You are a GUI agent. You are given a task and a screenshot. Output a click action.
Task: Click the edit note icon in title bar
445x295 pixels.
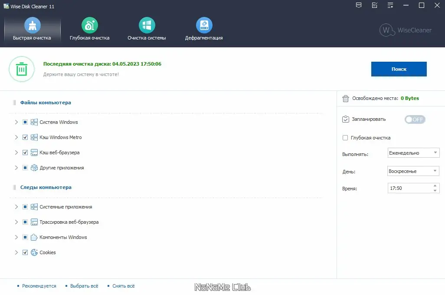(375, 5)
